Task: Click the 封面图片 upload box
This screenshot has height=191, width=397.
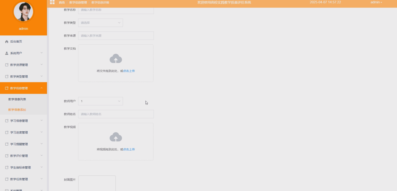Action: [x=97, y=183]
